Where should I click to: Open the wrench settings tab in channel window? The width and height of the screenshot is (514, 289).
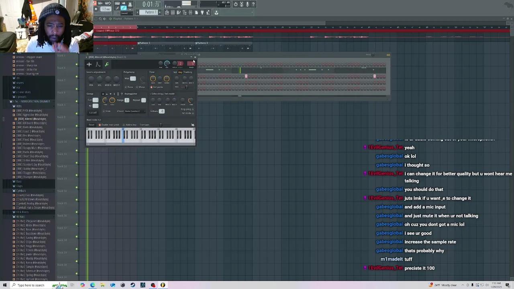tap(107, 64)
